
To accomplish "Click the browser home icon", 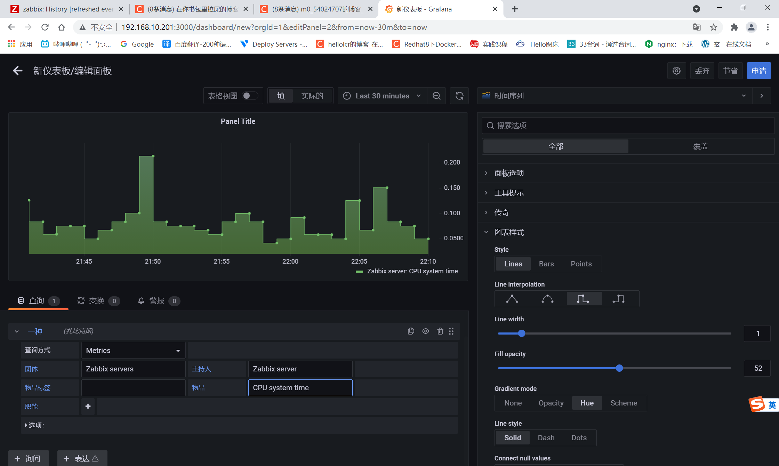I will (x=62, y=27).
